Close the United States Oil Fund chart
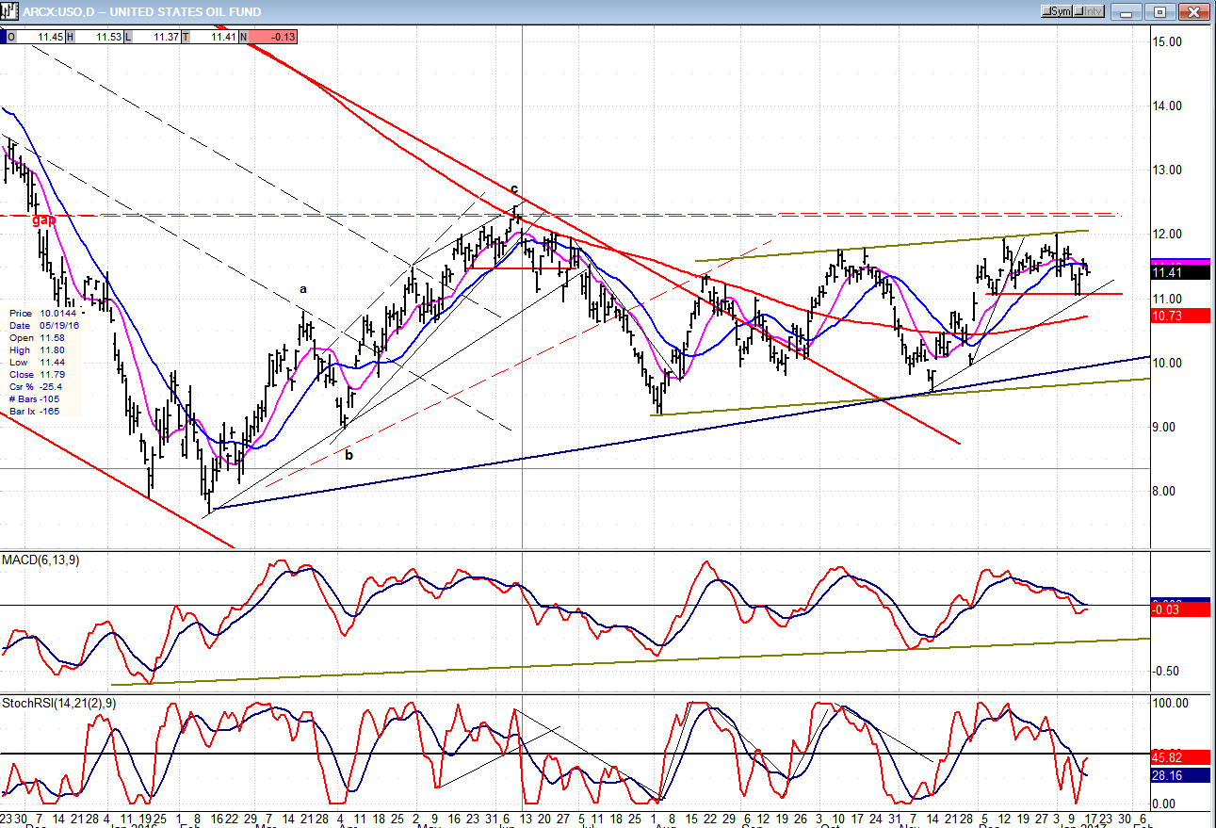This screenshot has height=828, width=1216. click(1193, 11)
